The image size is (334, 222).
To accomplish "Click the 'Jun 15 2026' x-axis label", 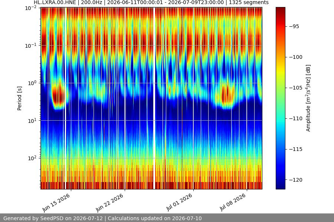I will click(x=56, y=203).
